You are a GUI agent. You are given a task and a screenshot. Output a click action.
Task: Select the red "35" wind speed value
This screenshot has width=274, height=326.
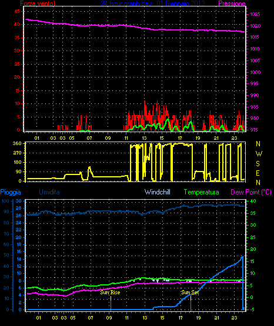coord(17,38)
